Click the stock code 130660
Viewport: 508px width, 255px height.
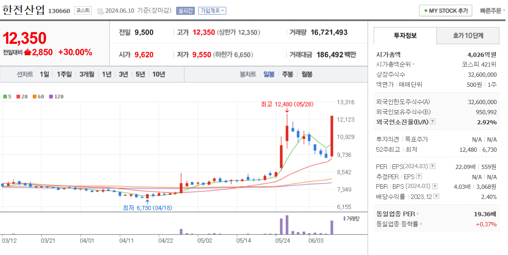coord(59,11)
